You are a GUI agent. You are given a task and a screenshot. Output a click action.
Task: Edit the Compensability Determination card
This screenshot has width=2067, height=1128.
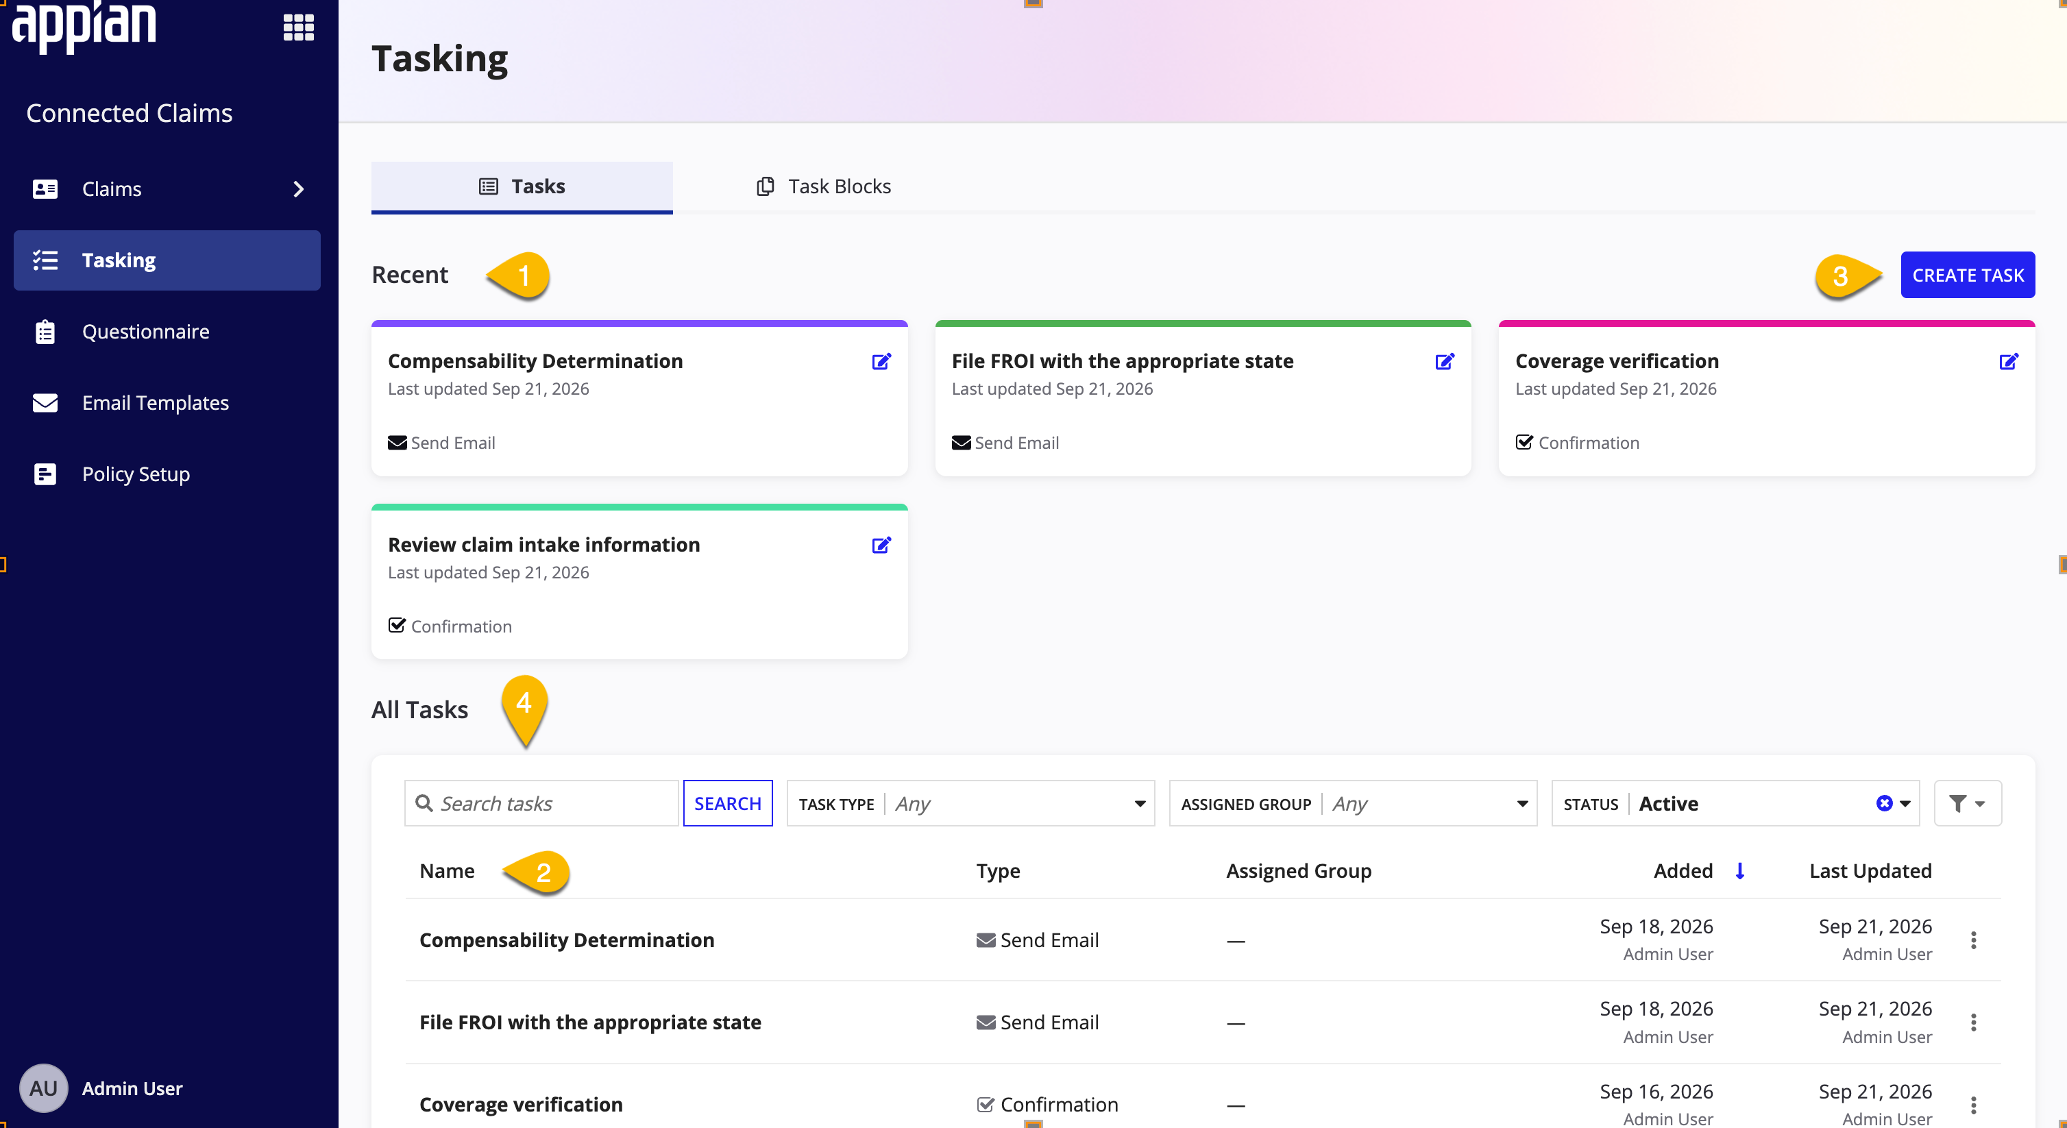click(881, 361)
